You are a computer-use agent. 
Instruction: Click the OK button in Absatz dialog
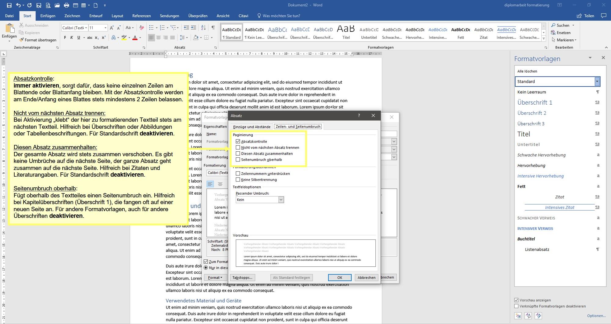tap(339, 278)
